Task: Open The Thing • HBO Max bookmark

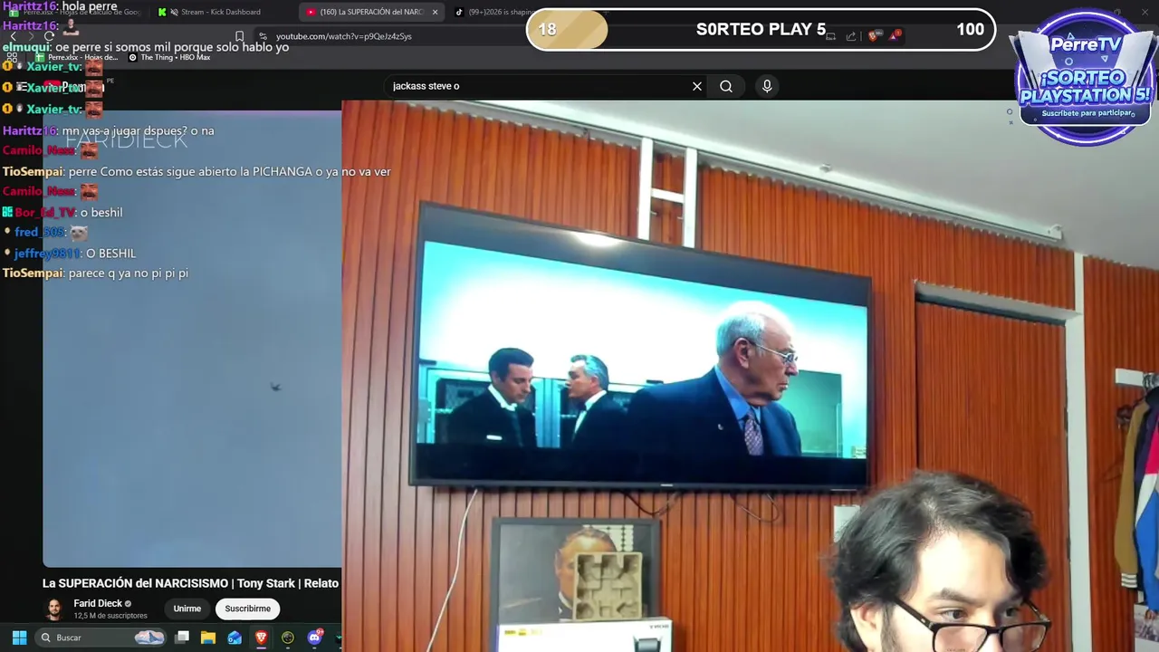Action: click(169, 57)
